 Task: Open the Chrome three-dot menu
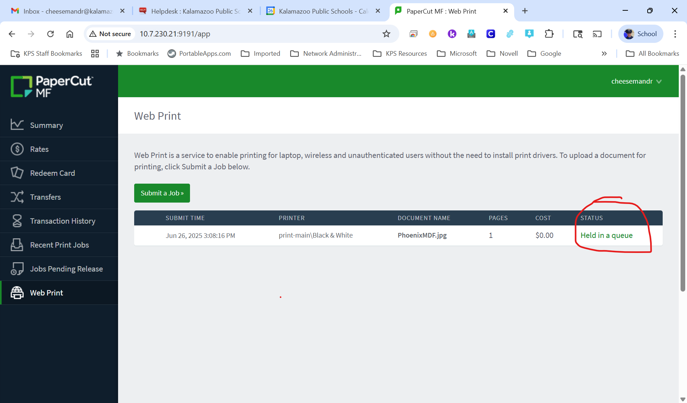[x=675, y=34]
